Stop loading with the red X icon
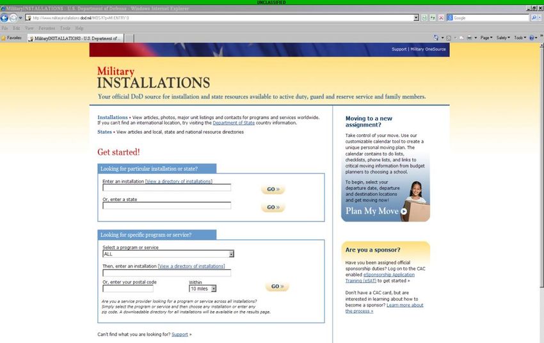Screen dimensions: 544x343 441,18
